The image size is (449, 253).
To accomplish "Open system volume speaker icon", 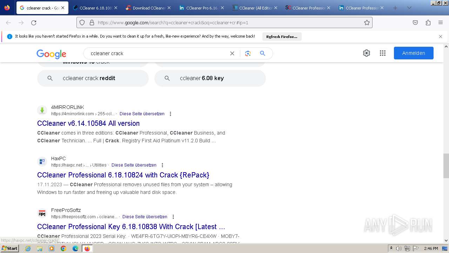I will pos(399,248).
